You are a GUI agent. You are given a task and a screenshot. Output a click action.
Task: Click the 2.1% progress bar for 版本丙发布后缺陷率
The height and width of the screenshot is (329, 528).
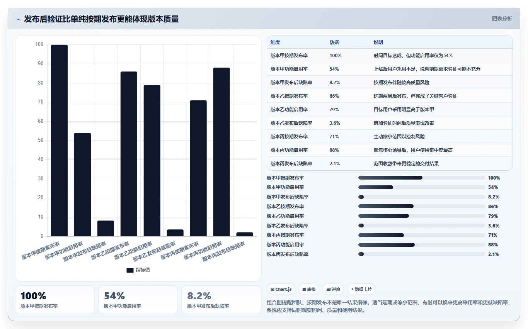(422, 254)
